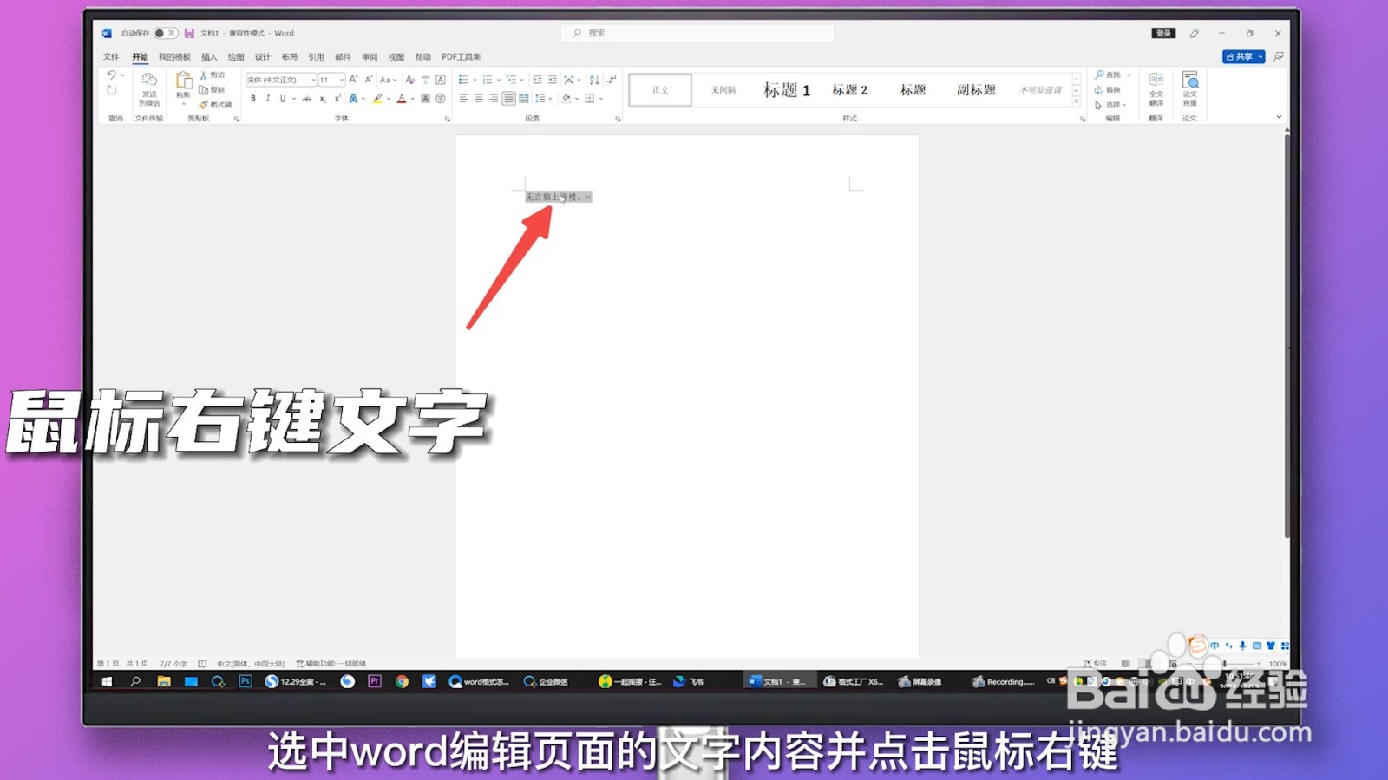
Task: Click the Decrease Indent icon
Action: pyautogui.click(x=537, y=79)
